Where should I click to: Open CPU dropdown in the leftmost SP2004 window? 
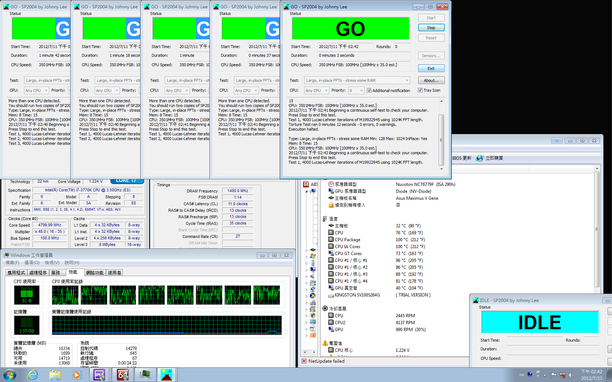point(36,91)
